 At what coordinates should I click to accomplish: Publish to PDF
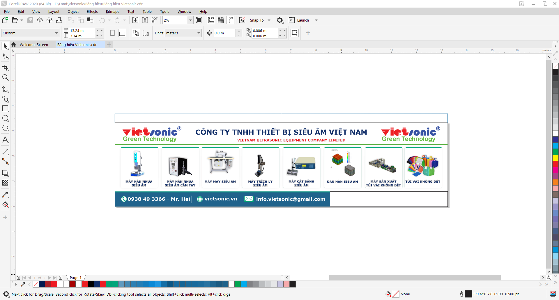click(x=154, y=20)
